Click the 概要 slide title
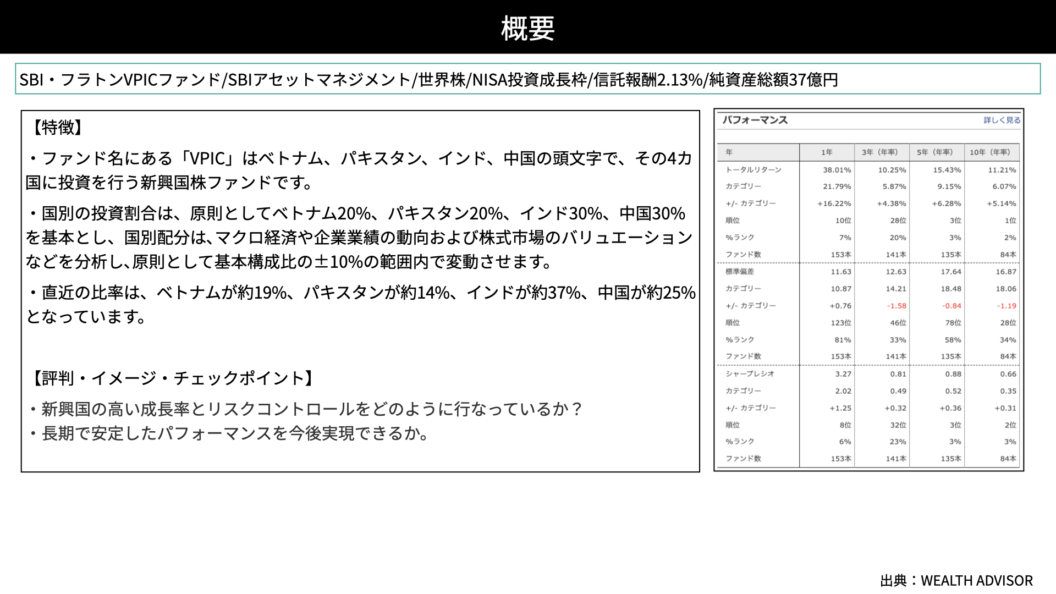The image size is (1056, 594). 528,28
